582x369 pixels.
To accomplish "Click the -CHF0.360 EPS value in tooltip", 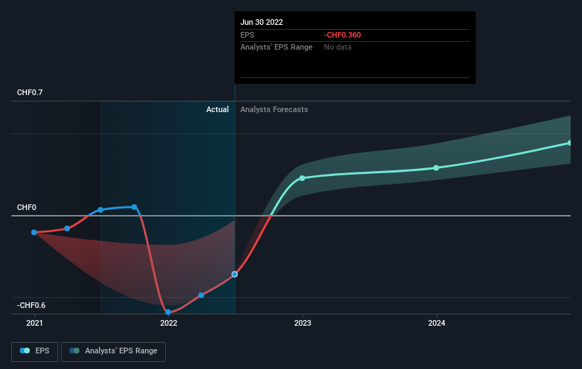I will tap(342, 35).
